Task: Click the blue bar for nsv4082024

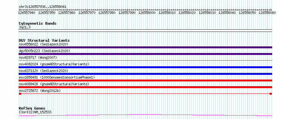Action: (145, 67)
